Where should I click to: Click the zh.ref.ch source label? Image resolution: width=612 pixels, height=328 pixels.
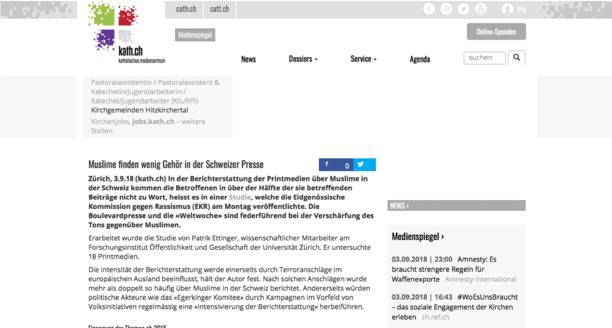(435, 317)
